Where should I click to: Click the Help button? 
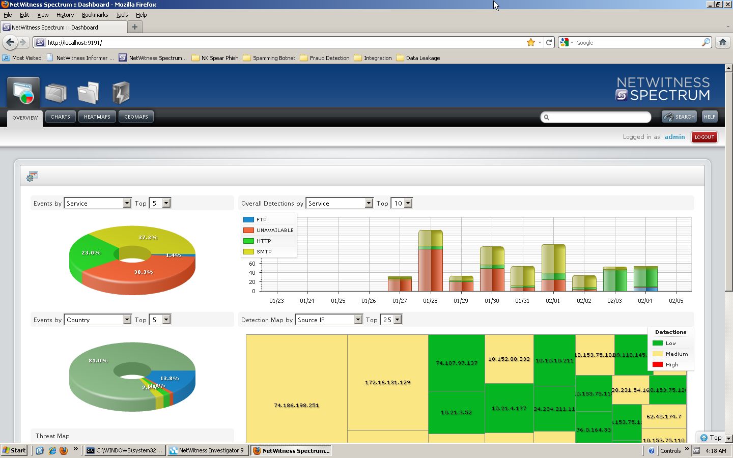710,117
